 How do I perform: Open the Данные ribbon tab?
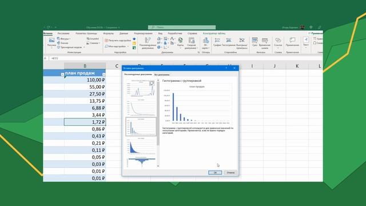(124, 33)
